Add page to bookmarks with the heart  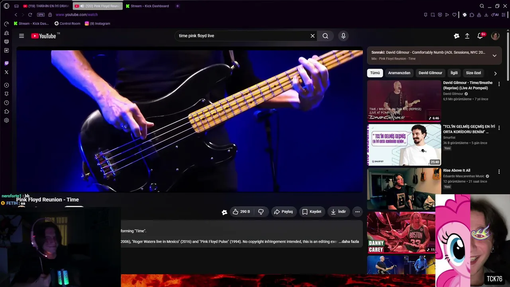(454, 15)
